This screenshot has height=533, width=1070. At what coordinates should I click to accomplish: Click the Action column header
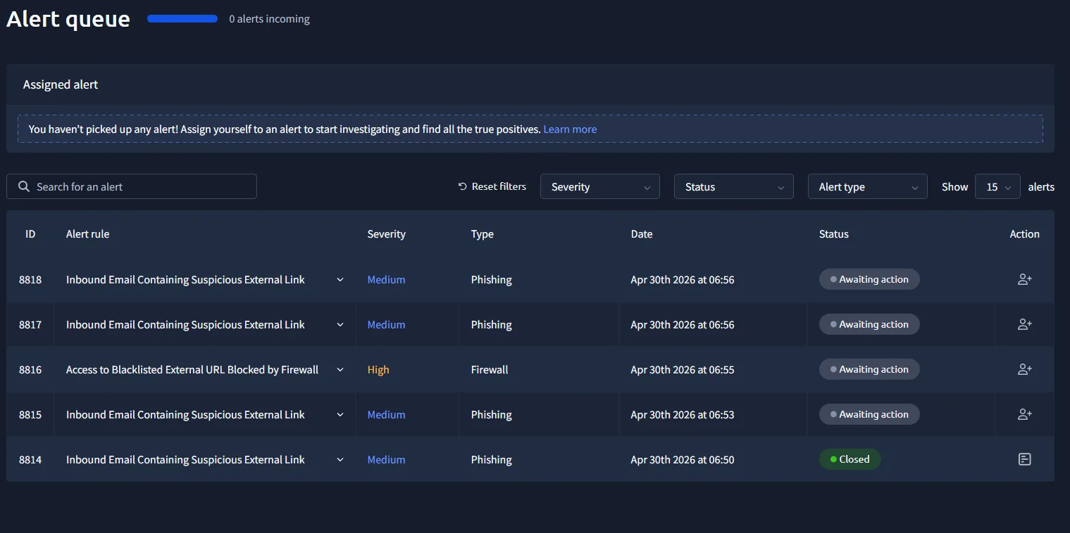pyautogui.click(x=1024, y=234)
